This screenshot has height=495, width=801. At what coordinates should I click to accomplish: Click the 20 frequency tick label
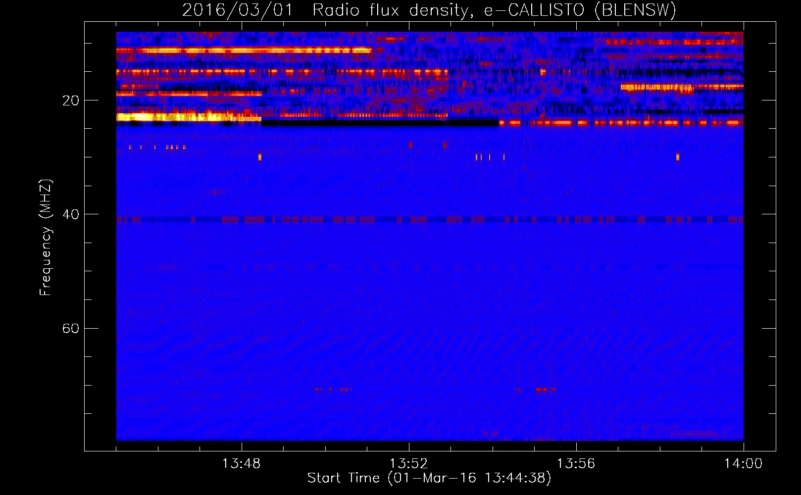click(71, 100)
